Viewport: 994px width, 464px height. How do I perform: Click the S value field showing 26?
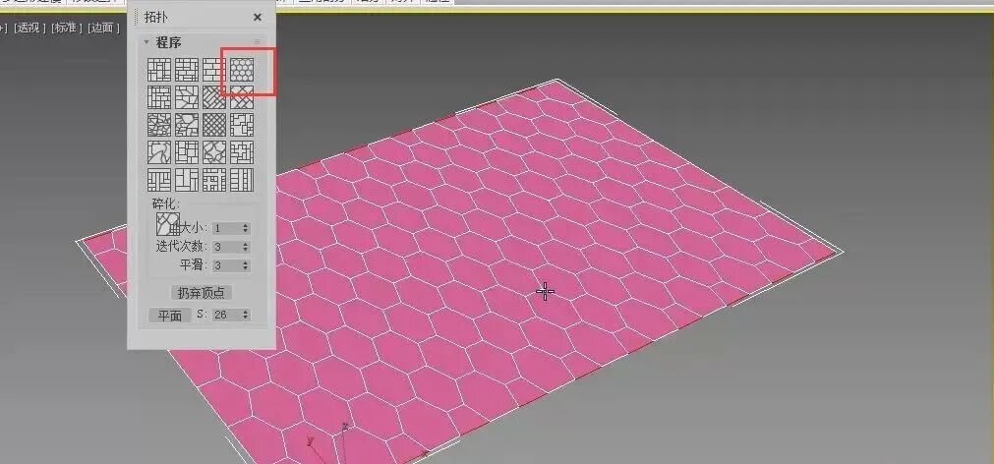(x=226, y=315)
